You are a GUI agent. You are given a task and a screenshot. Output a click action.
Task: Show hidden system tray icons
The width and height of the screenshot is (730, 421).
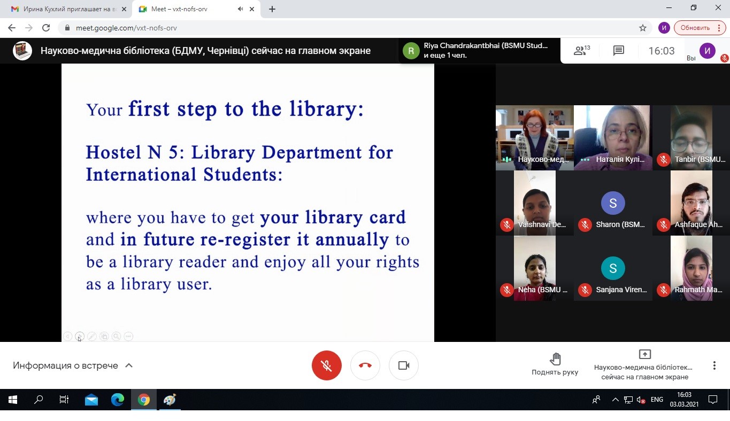[x=615, y=400]
